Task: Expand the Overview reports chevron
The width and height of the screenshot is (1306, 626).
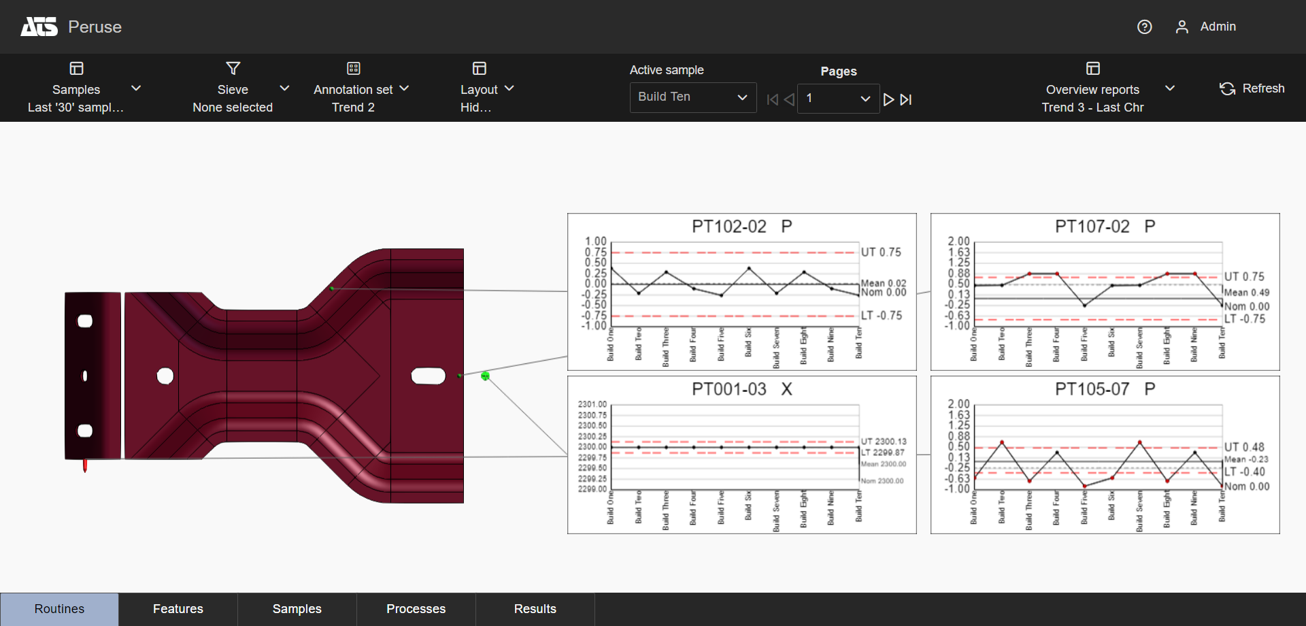Action: click(x=1169, y=88)
